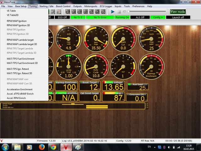Image resolution: width=201 pixels, height=151 pixels.
Task: Open the Preferences menu
Action: click(138, 6)
